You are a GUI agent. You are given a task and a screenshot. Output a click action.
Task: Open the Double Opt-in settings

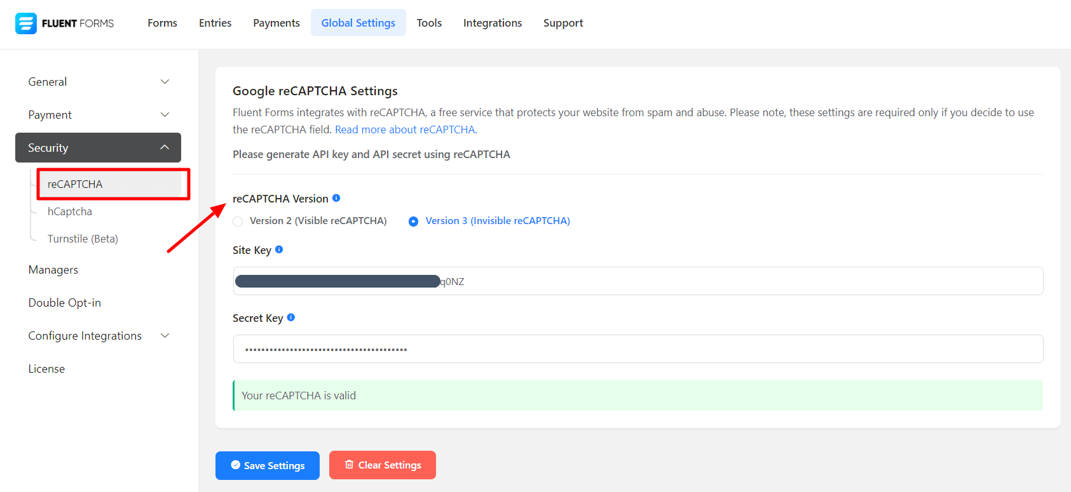pos(65,303)
